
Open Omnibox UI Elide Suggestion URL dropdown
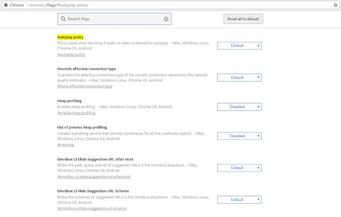tap(239, 168)
